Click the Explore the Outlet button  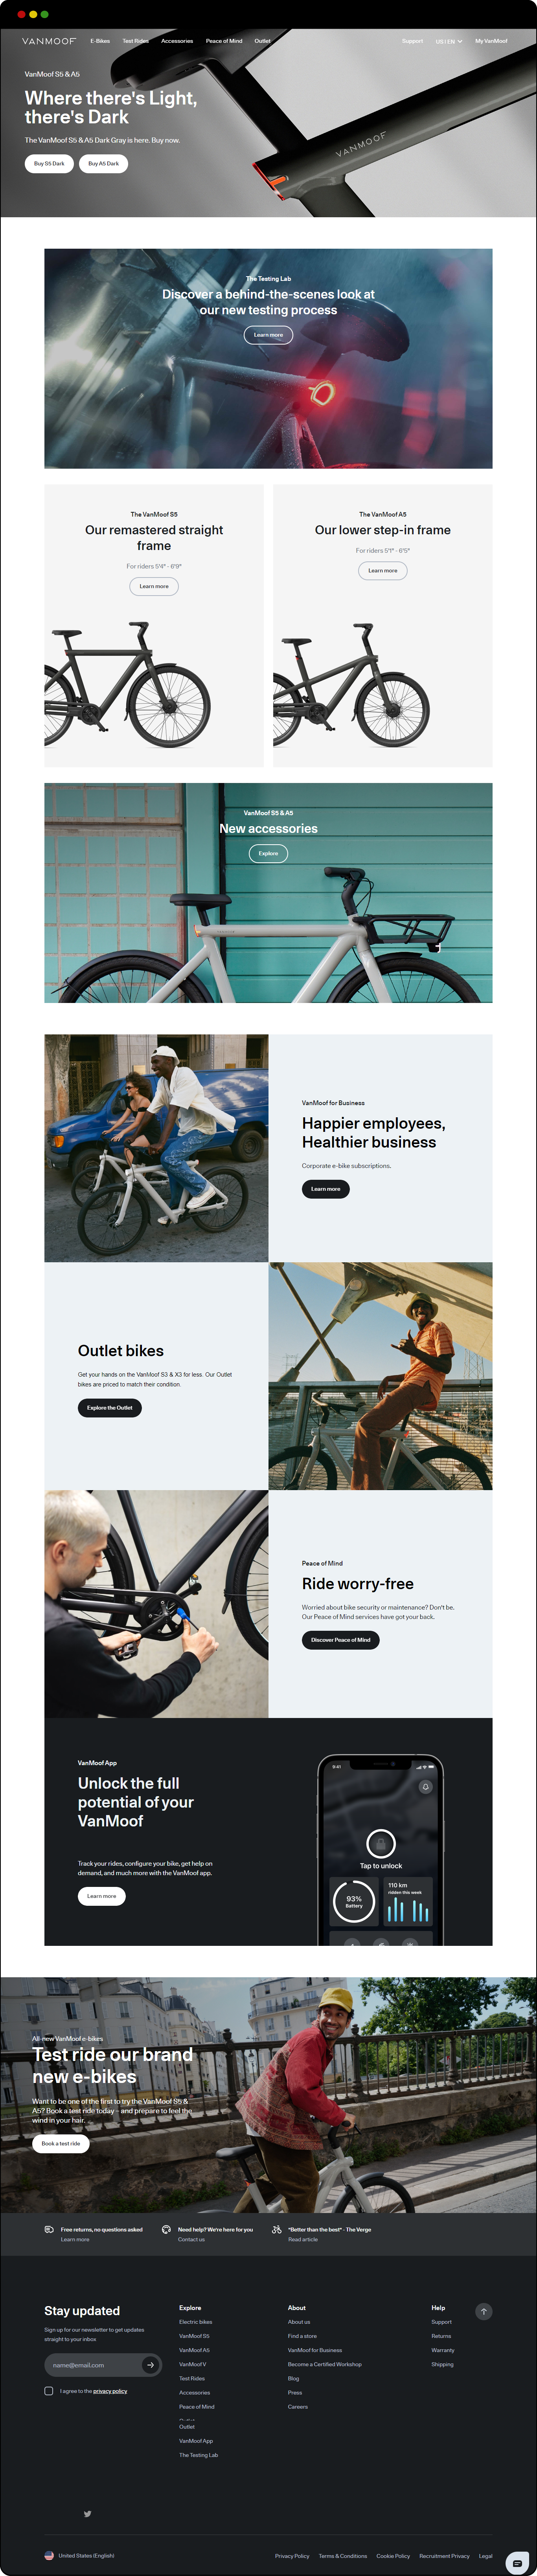click(110, 1407)
